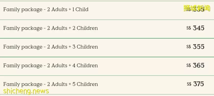Select the 2 Adults + 2 Children package
Screen dimensions: 214x96
107,29
